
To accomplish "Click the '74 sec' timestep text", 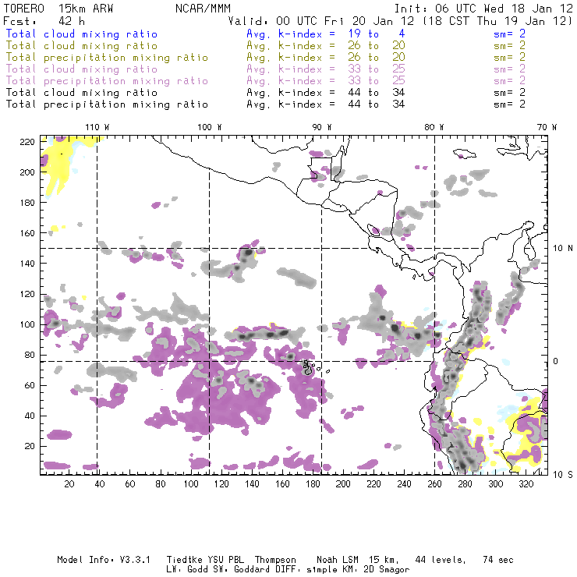I will [498, 560].
